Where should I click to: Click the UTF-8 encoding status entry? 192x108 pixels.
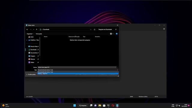(156, 97)
